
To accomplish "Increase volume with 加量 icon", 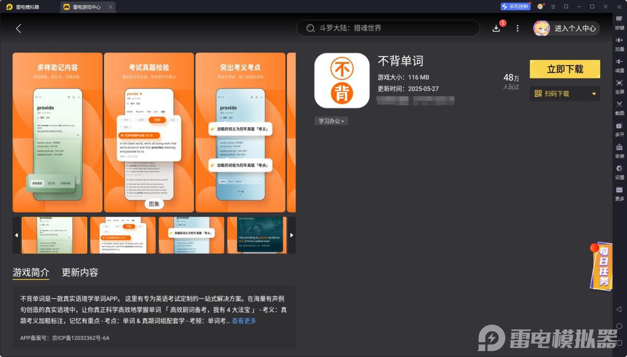I will (619, 44).
